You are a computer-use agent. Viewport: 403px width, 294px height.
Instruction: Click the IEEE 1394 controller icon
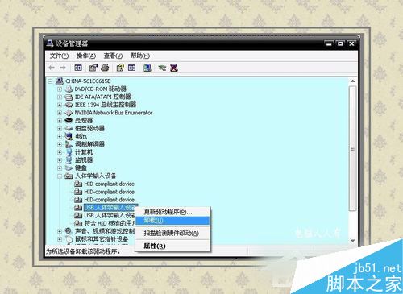[69, 105]
